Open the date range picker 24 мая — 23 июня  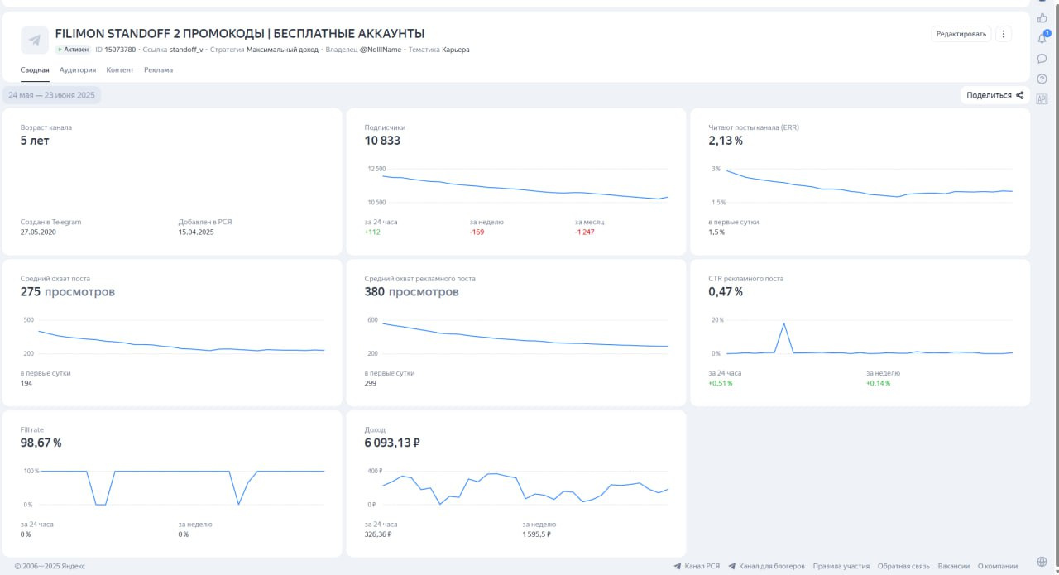[x=51, y=95]
